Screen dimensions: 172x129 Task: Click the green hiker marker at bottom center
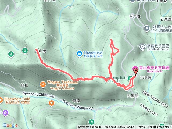92,122
